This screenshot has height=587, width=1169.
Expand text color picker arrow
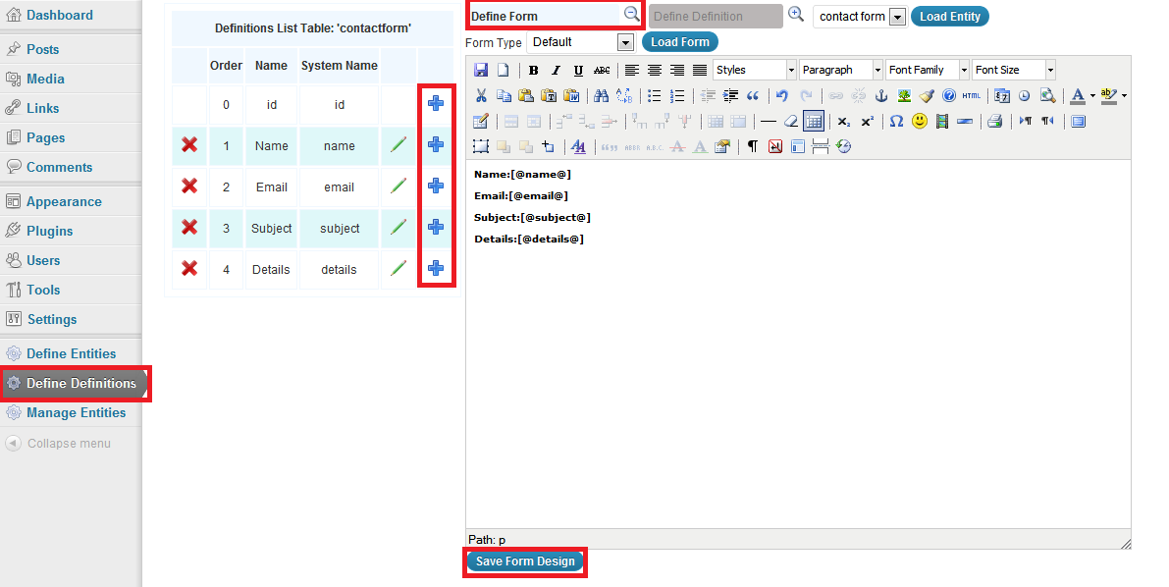(1092, 95)
